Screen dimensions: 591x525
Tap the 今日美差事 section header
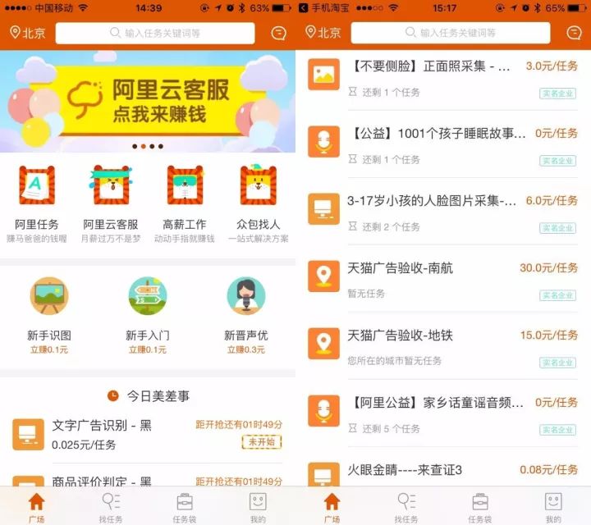[148, 396]
